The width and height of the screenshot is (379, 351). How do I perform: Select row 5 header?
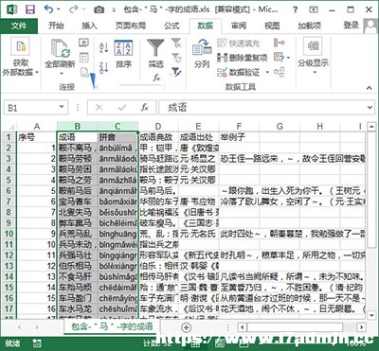pyautogui.click(x=9, y=180)
